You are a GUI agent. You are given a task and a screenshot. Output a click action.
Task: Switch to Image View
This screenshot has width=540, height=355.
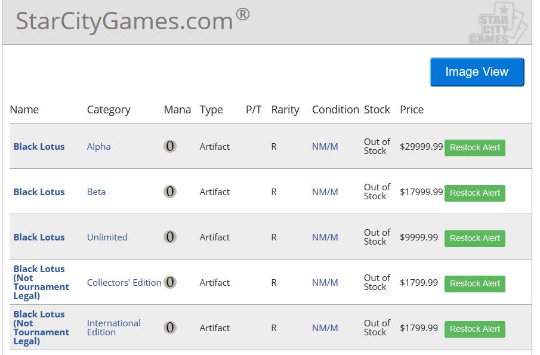(x=477, y=72)
